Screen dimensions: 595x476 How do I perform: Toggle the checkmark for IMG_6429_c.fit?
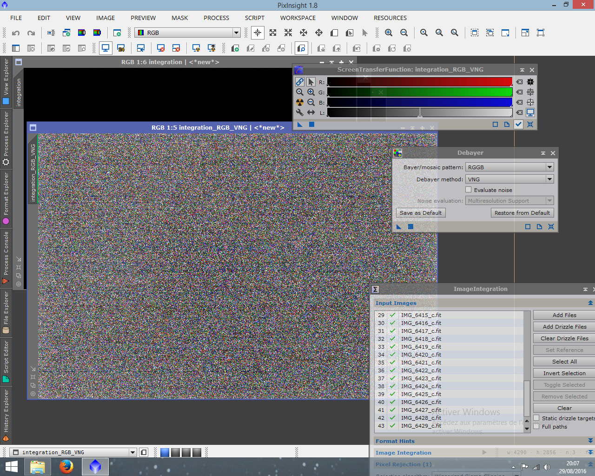pos(393,425)
